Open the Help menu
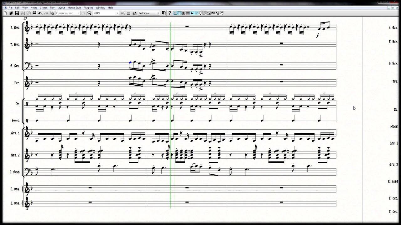The height and width of the screenshot is (225, 401). [x=111, y=7]
